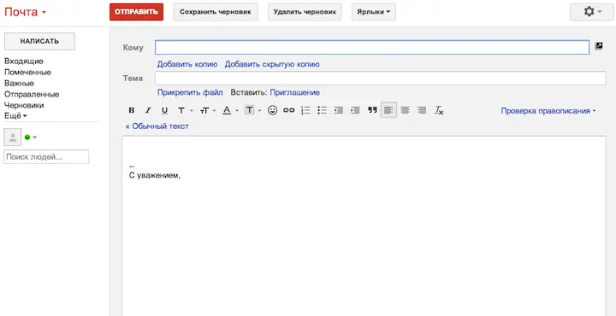Screen dimensions: 616x316
Task: Insert an emoticon smiley
Action: tap(273, 110)
